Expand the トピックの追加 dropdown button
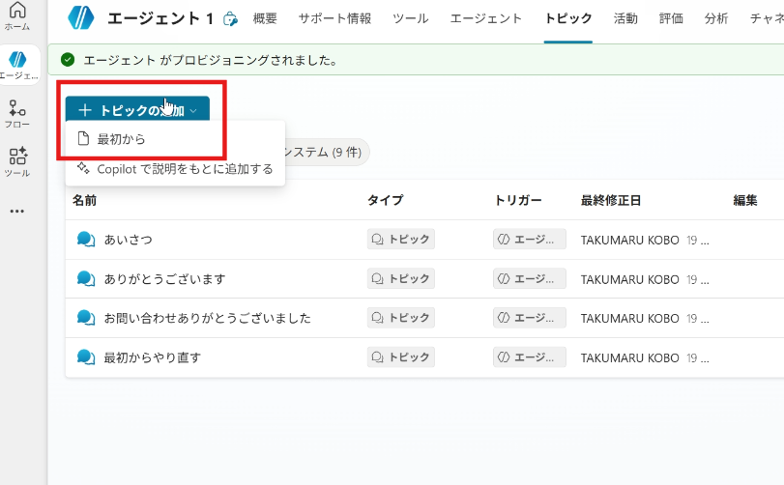Image resolution: width=784 pixels, height=485 pixels. [137, 111]
